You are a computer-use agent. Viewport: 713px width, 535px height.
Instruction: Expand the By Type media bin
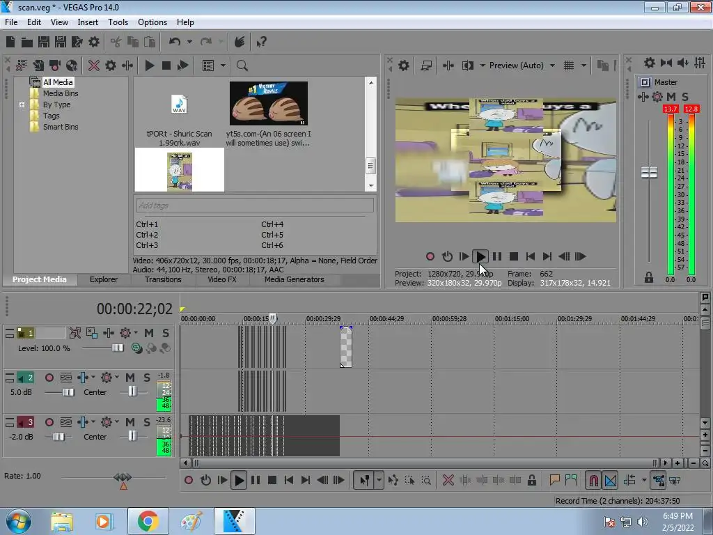coord(22,104)
